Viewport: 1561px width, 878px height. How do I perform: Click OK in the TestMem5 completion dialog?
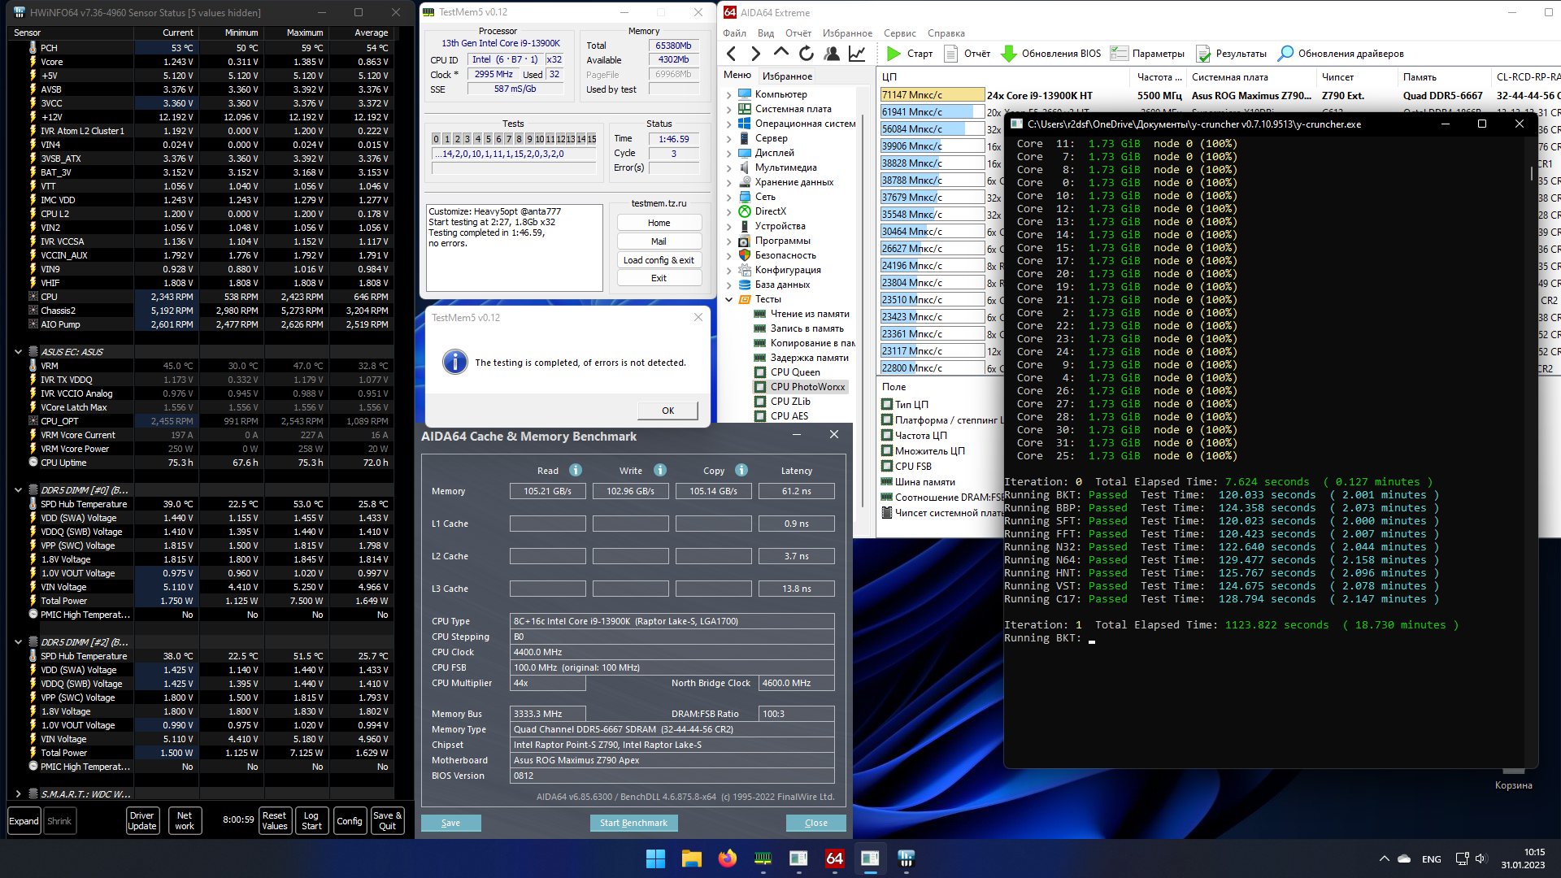[667, 411]
